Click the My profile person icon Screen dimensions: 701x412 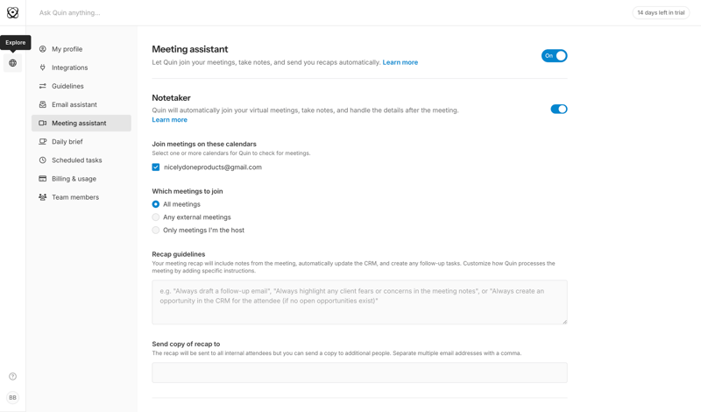click(42, 49)
